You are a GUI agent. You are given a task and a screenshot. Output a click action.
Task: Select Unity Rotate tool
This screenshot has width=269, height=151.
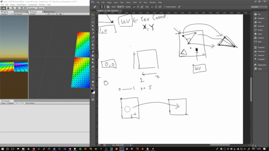(x=13, y=8)
